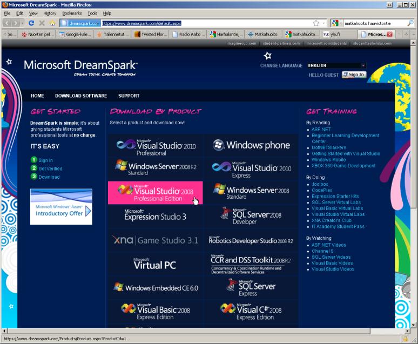418x344 pixels.
Task: Open the Windows phone product tile
Action: [251, 145]
